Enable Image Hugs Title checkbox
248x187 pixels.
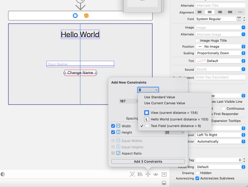tap(197, 40)
